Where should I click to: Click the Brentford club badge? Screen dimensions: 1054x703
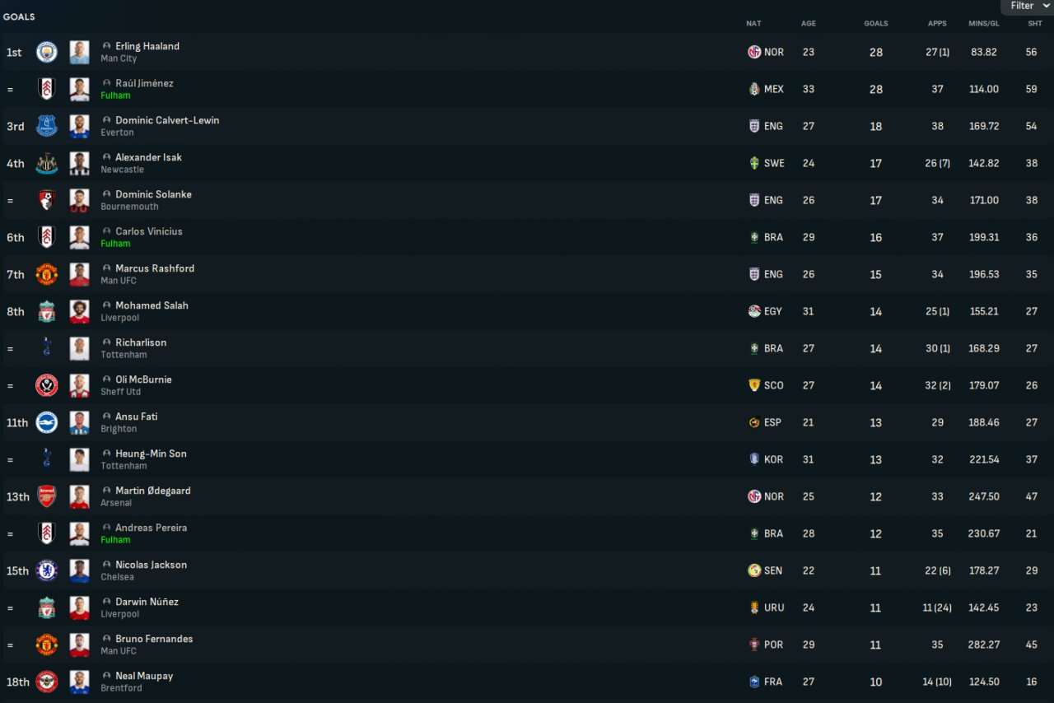pos(46,682)
